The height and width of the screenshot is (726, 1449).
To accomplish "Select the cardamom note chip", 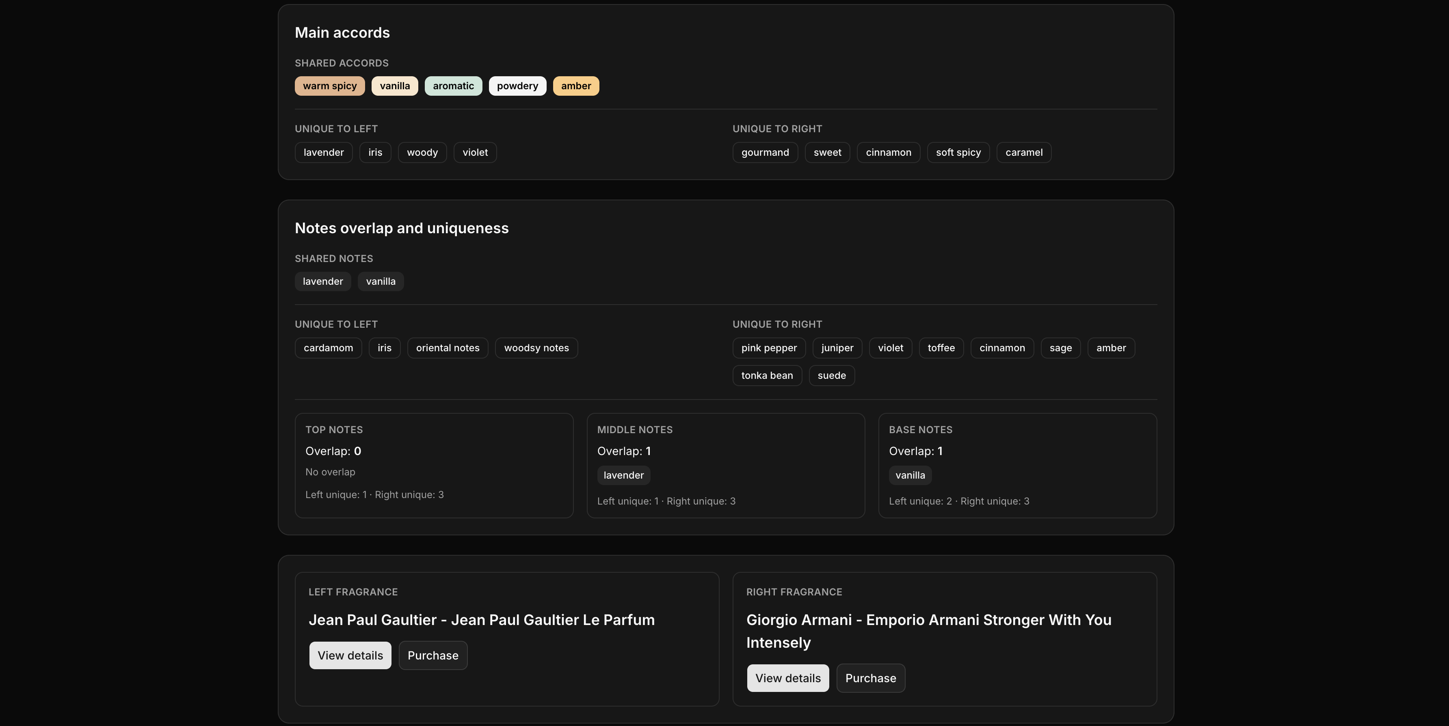I will pos(328,348).
